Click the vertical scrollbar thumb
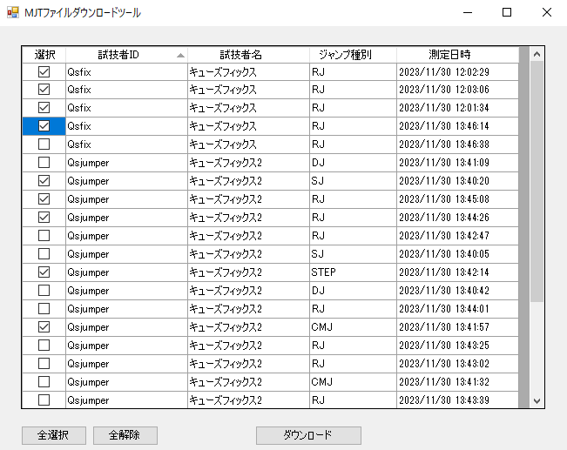Image resolution: width=567 pixels, height=450 pixels. pos(537,181)
